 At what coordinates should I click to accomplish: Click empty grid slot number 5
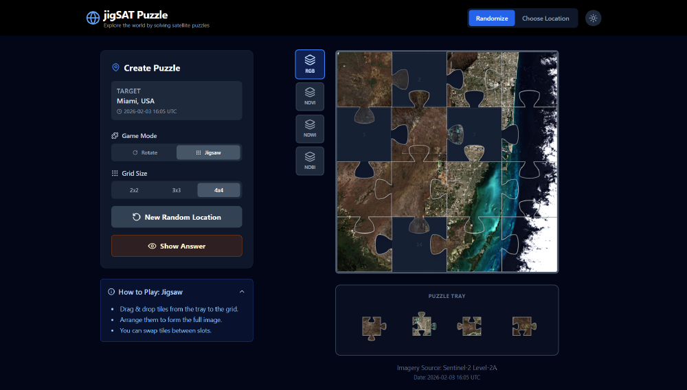tap(364, 135)
